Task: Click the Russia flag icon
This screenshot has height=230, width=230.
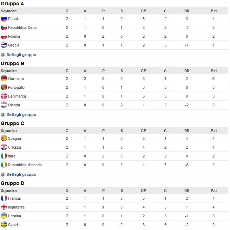Action: (x=4, y=19)
